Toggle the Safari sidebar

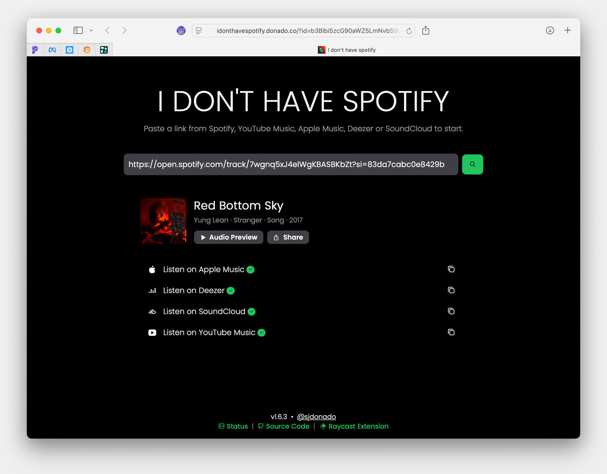point(78,30)
